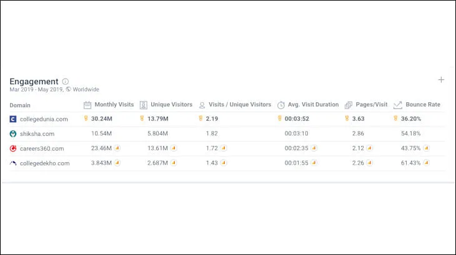Select the 61.43% bounce rate value
Screen dimensions: 456x255
tap(410, 163)
